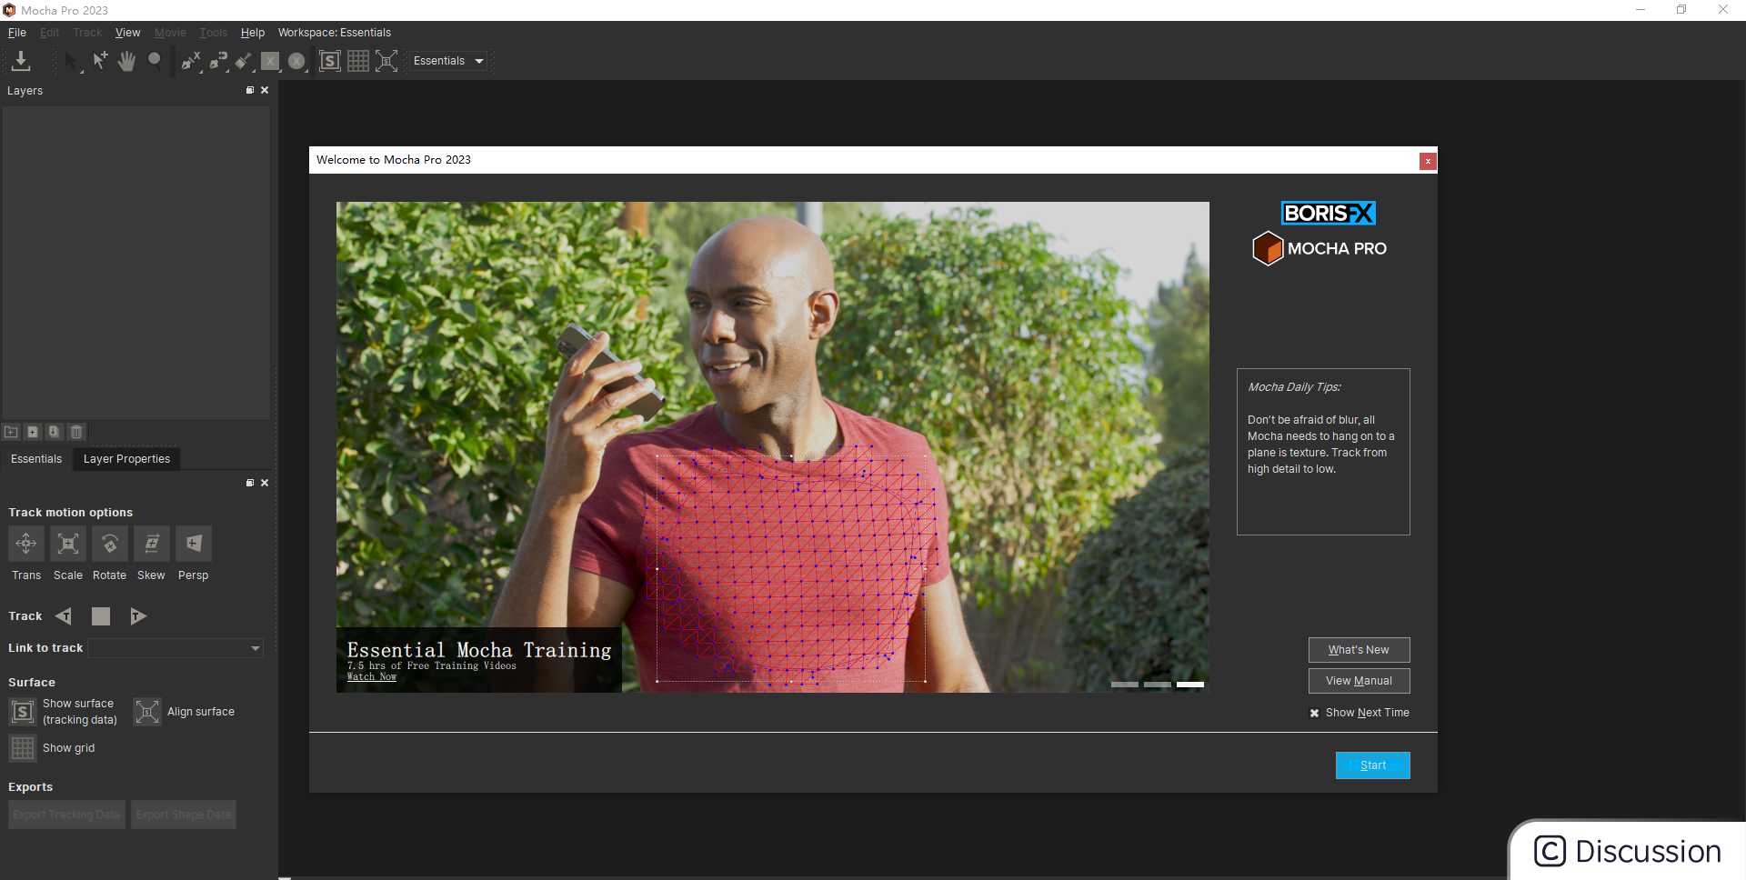Toggle Show surface (tracking data) button
Screen dimensions: 1746x880
pos(22,712)
